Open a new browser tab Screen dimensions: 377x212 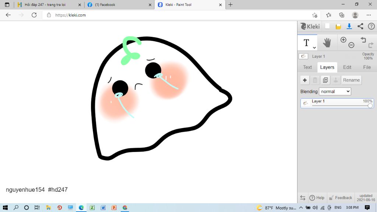[x=230, y=4]
